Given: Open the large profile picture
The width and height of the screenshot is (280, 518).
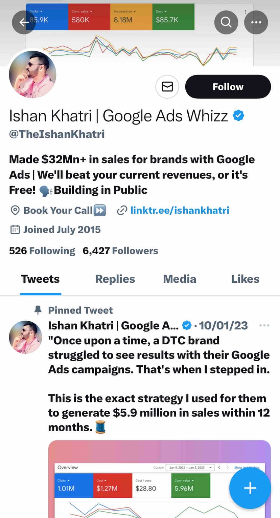Looking at the screenshot, I should tap(32, 74).
